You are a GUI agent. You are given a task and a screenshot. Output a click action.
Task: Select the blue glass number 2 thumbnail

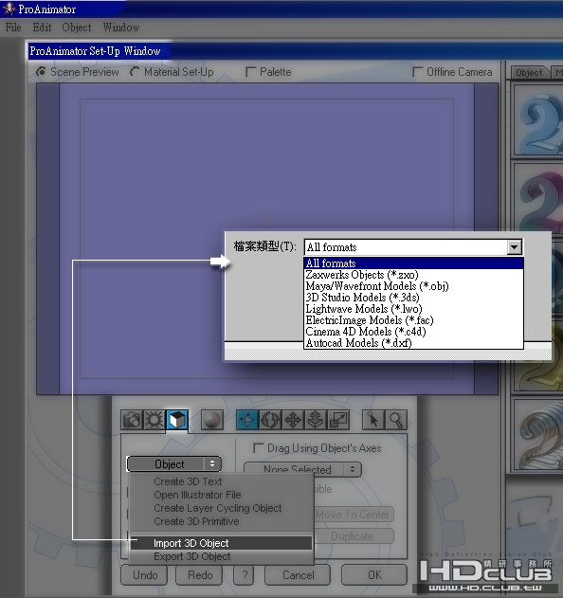click(x=537, y=120)
